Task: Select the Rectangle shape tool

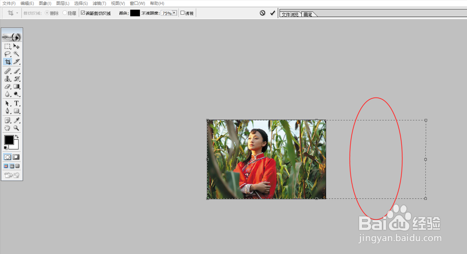Action: [x=16, y=111]
